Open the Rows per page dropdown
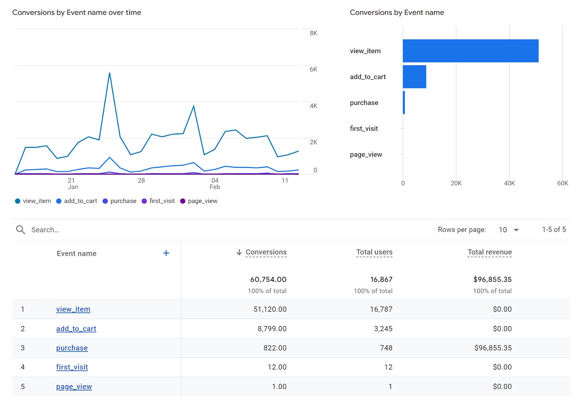 point(516,230)
